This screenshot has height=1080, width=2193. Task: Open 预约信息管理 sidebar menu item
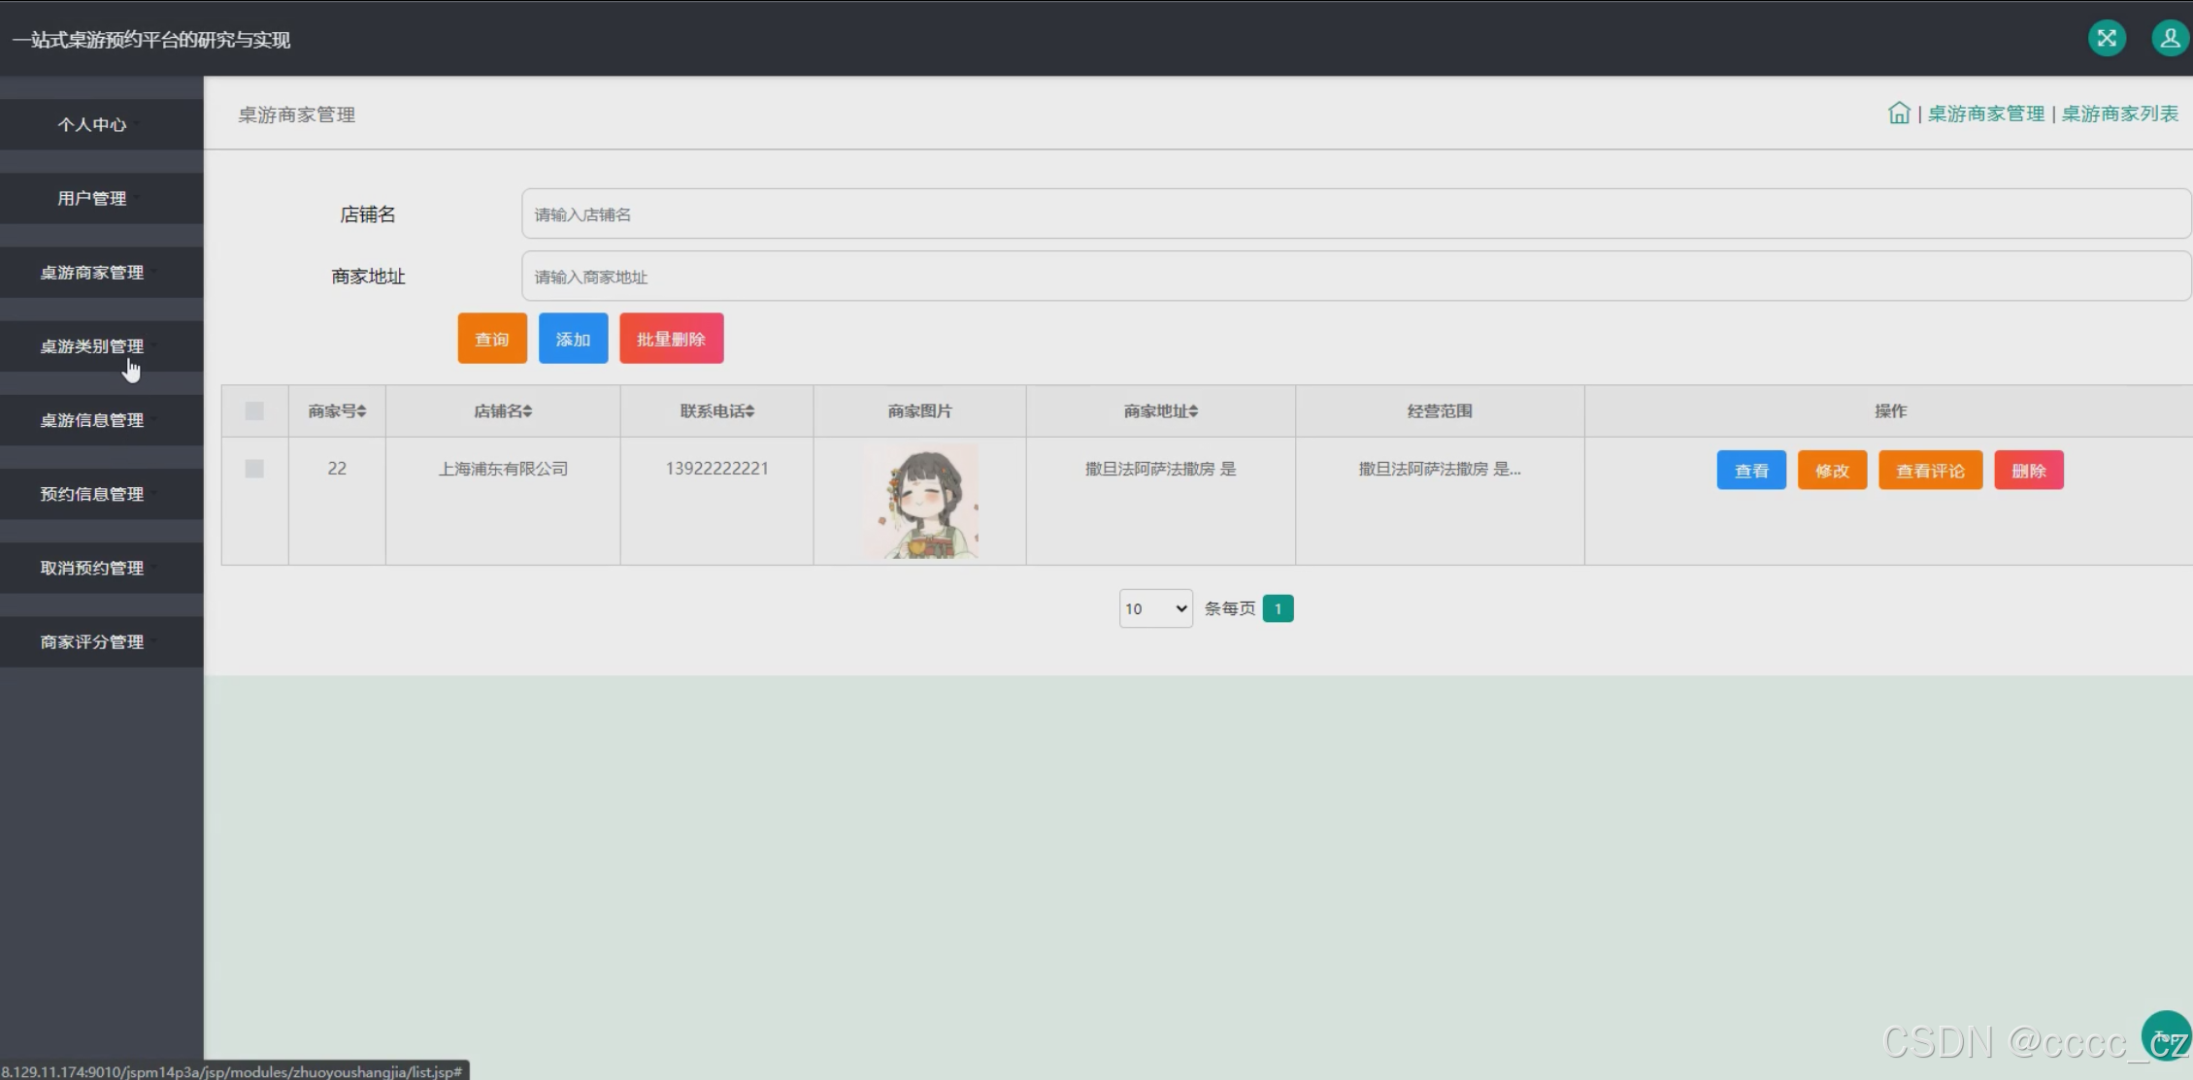(92, 494)
